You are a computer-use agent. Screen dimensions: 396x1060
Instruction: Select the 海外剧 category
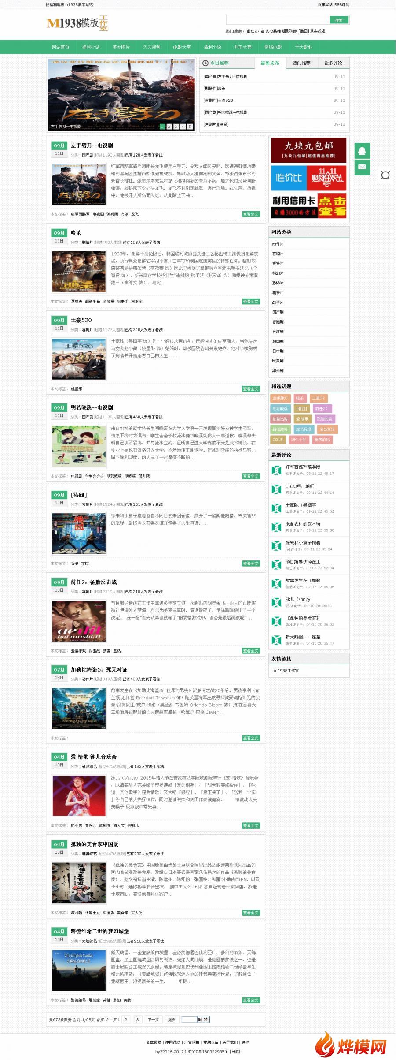coord(278,370)
